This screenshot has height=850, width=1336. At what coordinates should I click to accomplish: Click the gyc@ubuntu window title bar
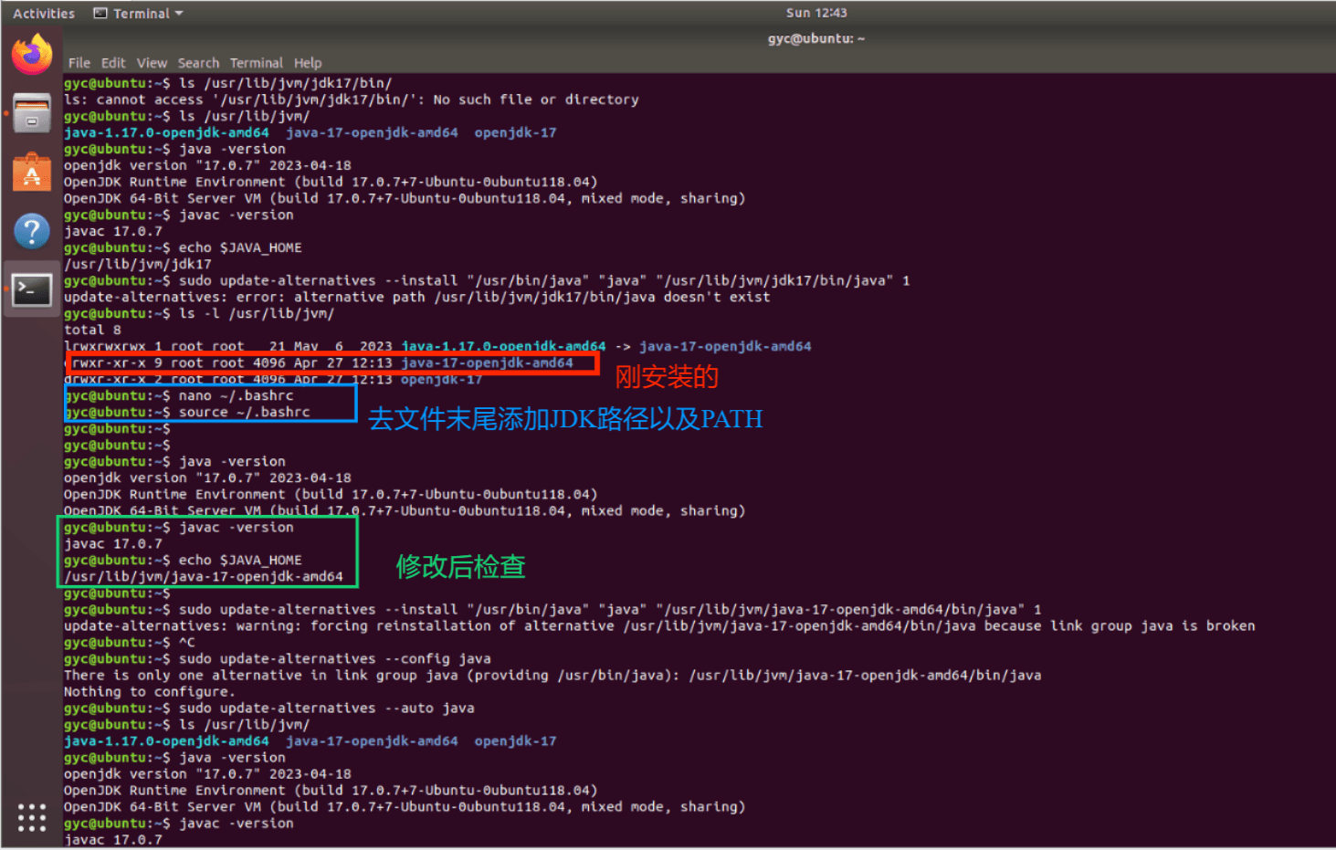pyautogui.click(x=815, y=38)
